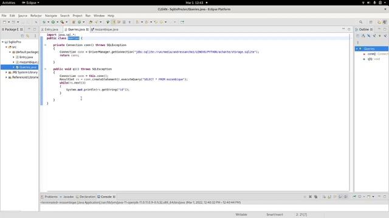Open the Run button dropdown arrow
Screen dimensions: 389x218
coord(57,22)
